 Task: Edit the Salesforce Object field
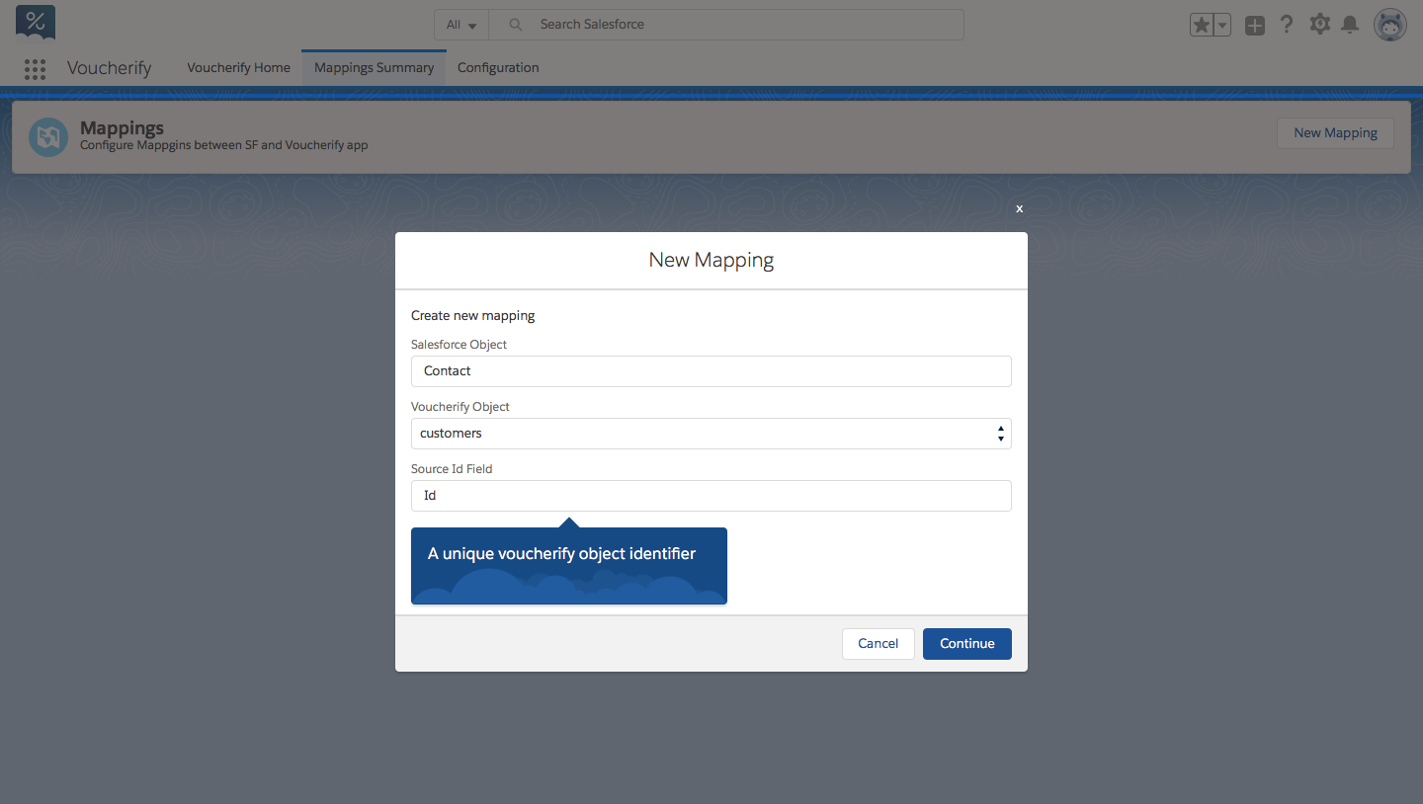pyautogui.click(x=711, y=371)
